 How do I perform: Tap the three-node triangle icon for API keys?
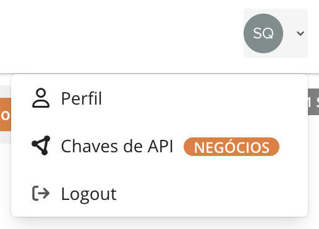pos(41,145)
